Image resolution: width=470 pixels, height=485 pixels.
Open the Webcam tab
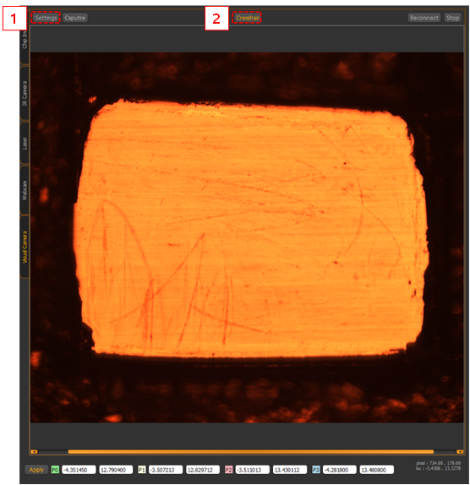pos(25,190)
